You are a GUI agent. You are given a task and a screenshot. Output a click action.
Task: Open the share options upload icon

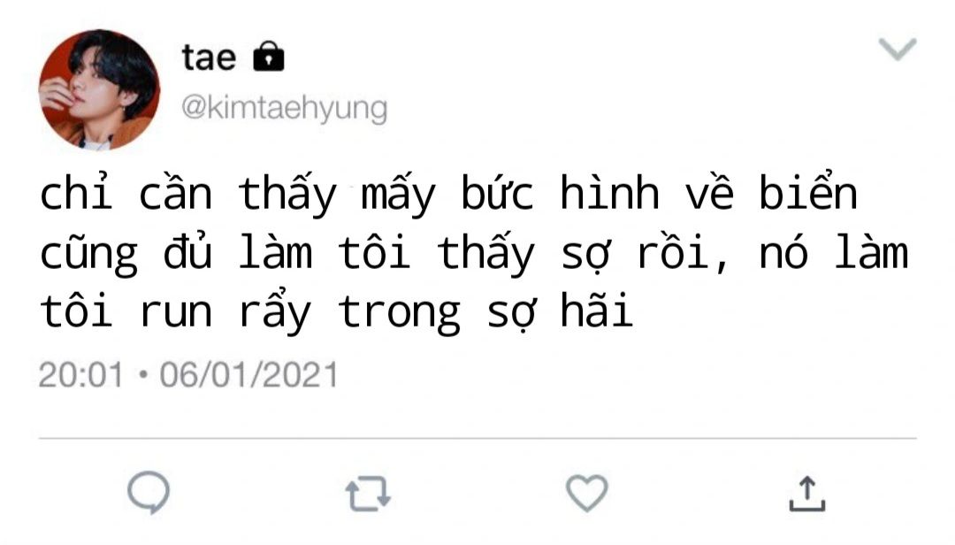(x=807, y=494)
